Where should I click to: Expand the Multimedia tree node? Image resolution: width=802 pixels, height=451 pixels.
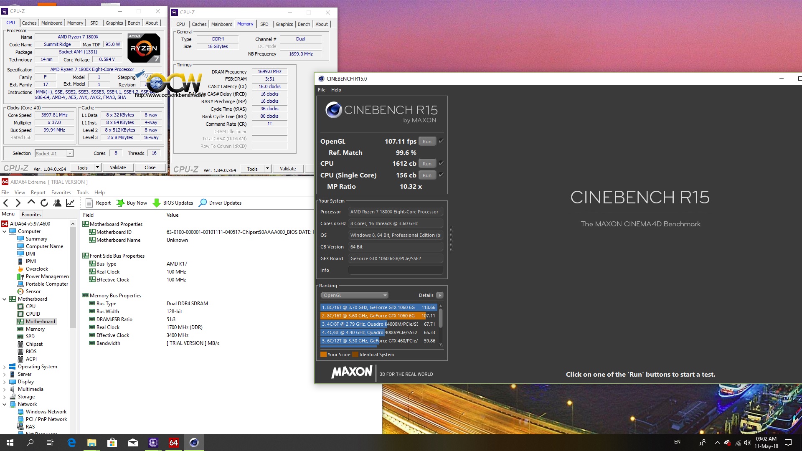pyautogui.click(x=5, y=389)
